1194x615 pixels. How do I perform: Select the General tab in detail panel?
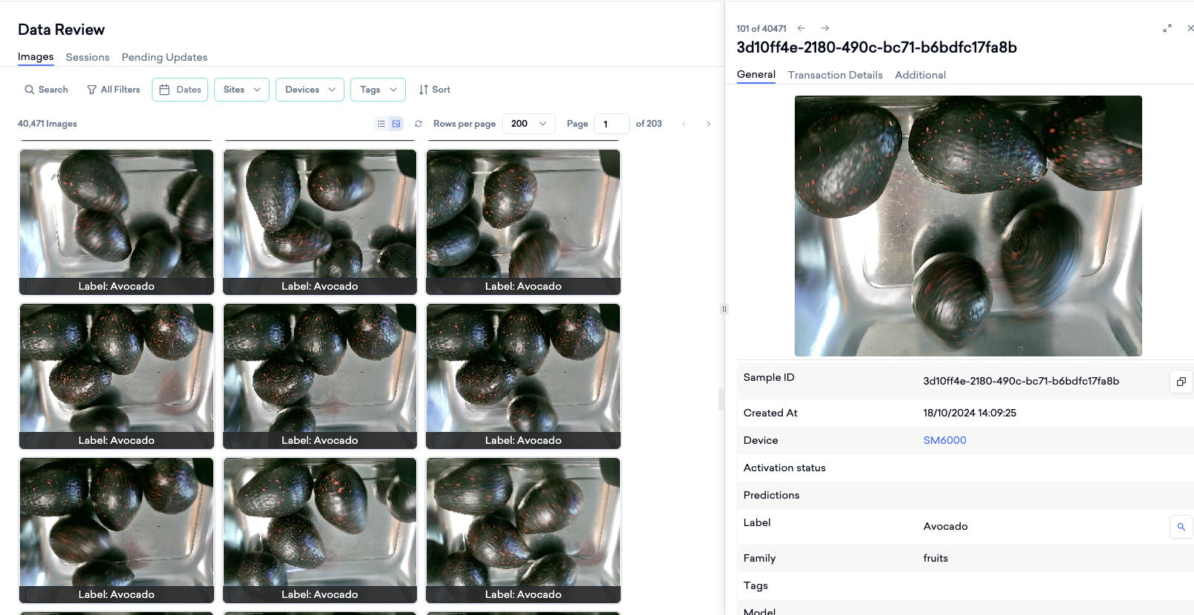(x=756, y=75)
